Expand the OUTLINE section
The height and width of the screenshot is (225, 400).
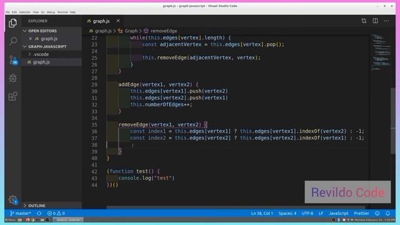pos(52,206)
